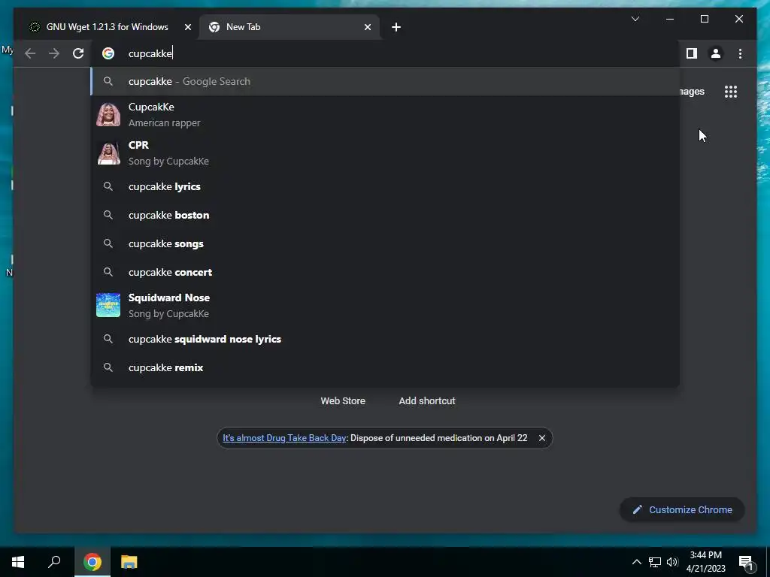Open File Explorer from the taskbar
The width and height of the screenshot is (770, 577).
click(x=129, y=562)
